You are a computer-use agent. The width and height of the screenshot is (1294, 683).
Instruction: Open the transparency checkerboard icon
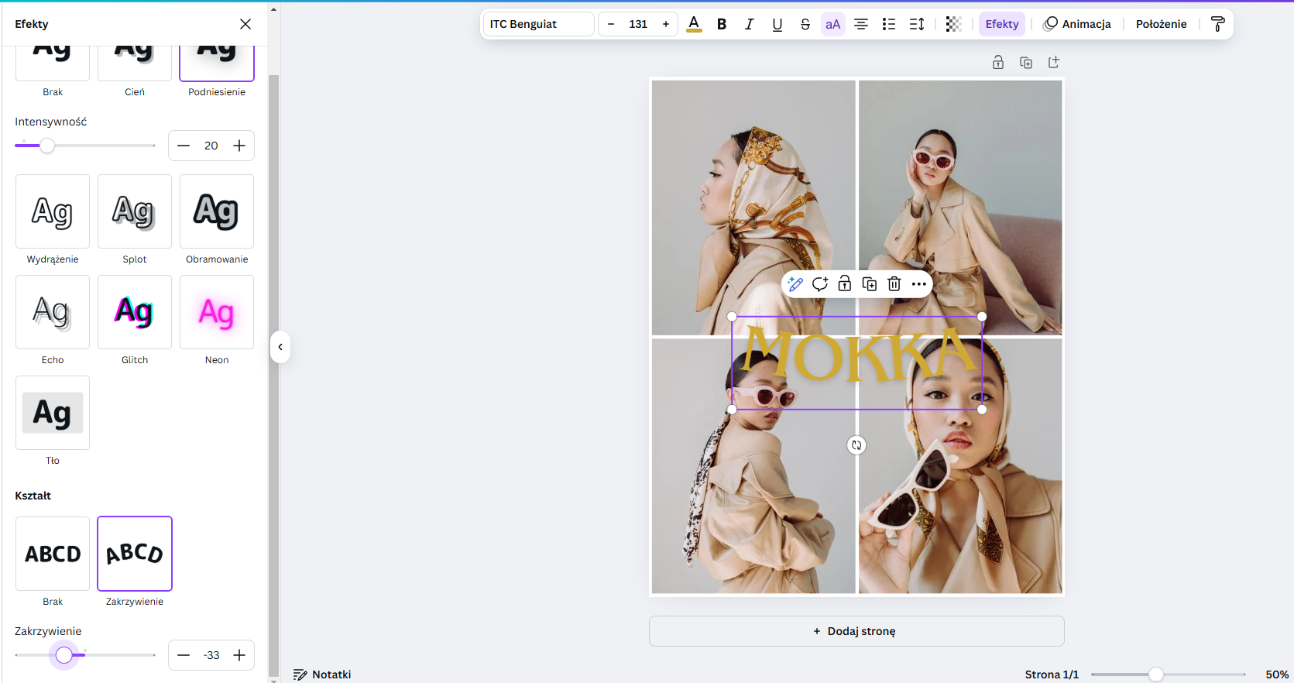[x=953, y=24]
